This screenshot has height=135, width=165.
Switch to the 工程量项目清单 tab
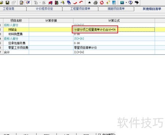[80, 9]
